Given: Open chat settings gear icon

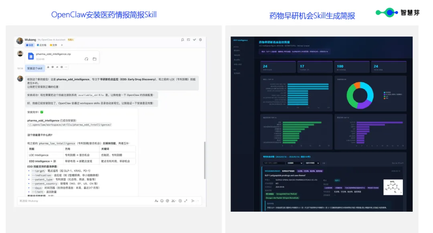Looking at the screenshot, I should point(200,40).
